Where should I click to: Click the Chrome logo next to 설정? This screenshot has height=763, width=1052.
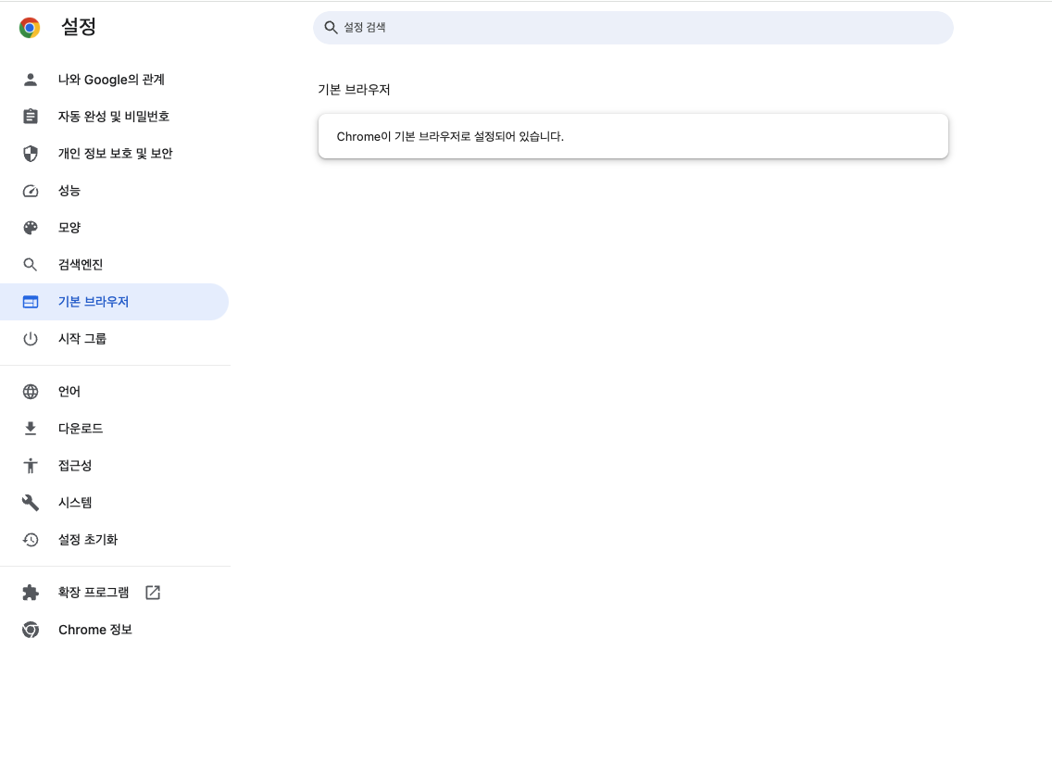30,28
